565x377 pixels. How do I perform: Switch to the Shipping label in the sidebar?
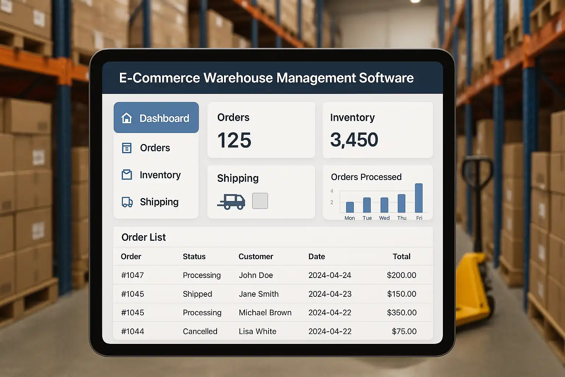159,202
